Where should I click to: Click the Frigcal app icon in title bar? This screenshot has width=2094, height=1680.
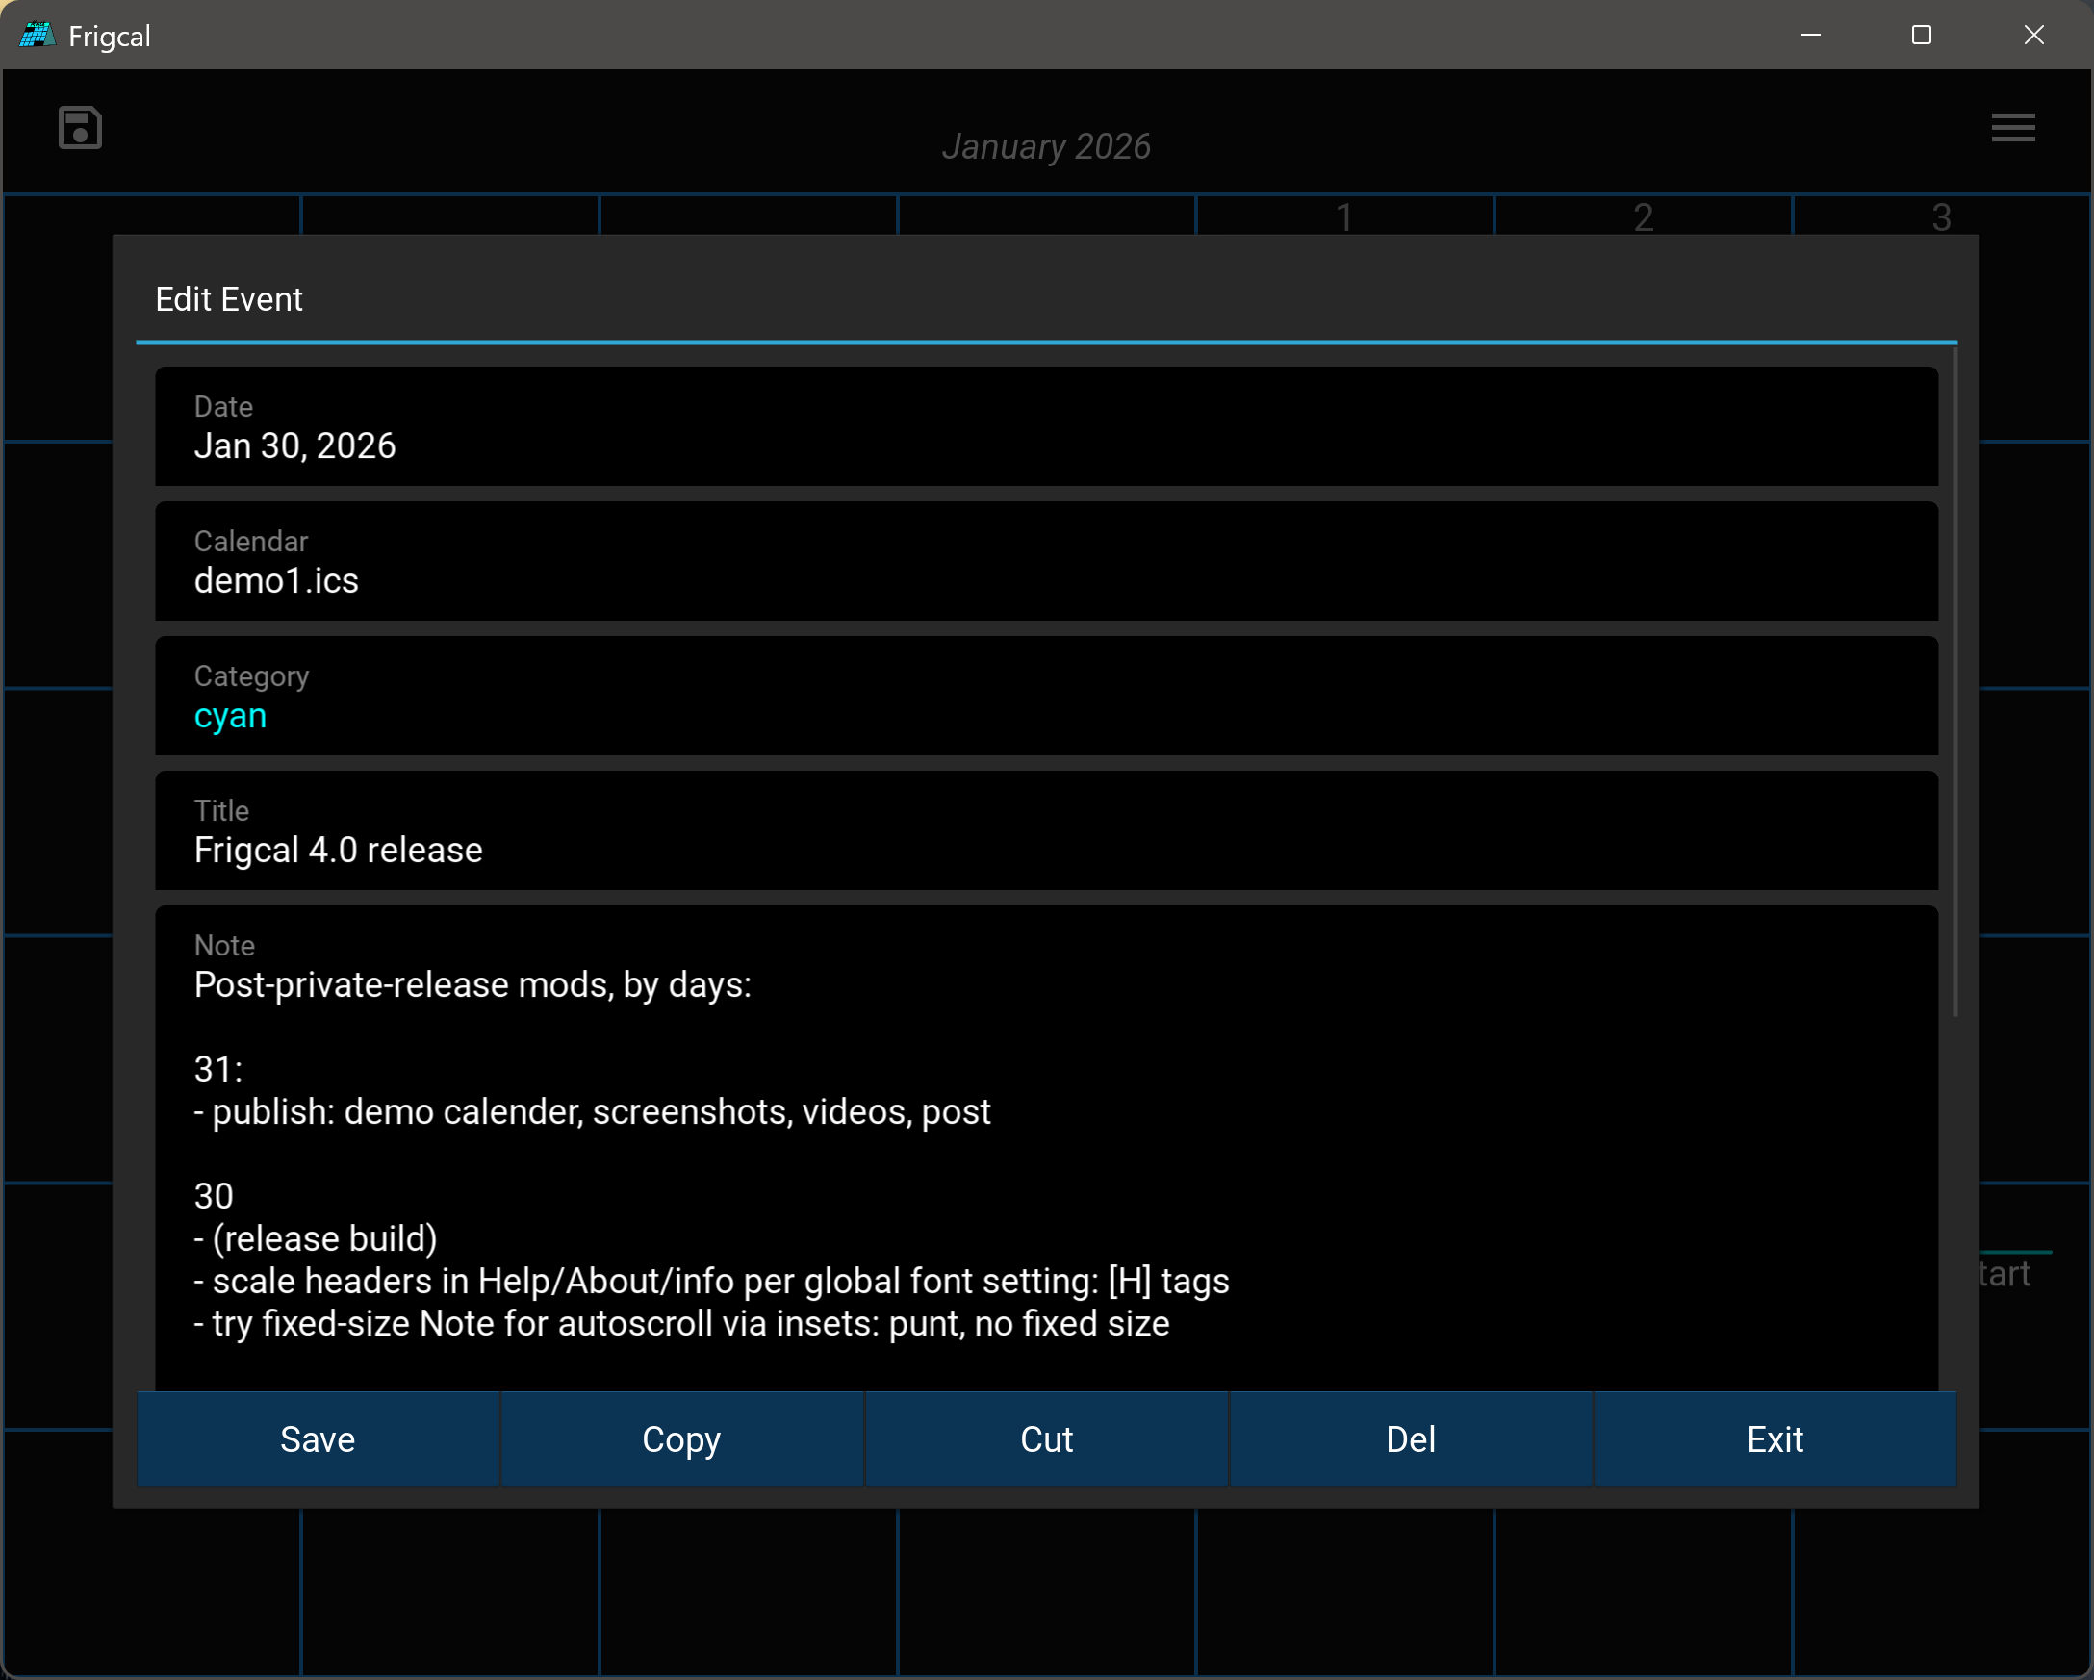37,35
